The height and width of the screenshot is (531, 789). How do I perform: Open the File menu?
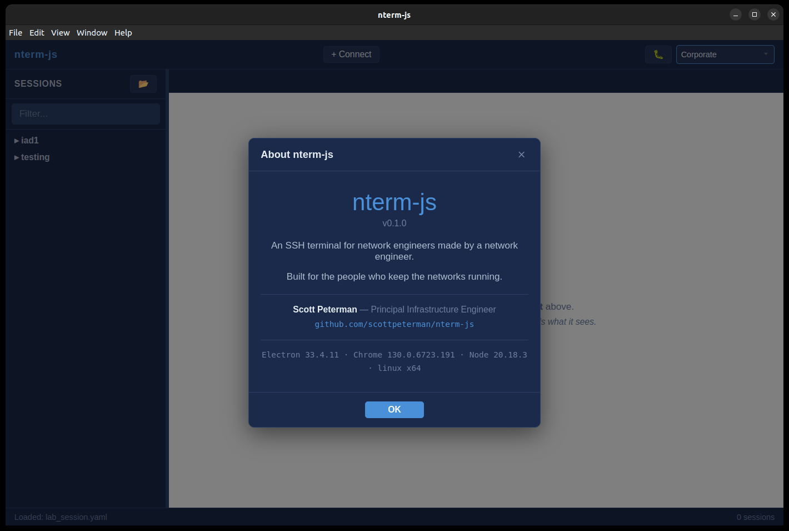pyautogui.click(x=15, y=32)
